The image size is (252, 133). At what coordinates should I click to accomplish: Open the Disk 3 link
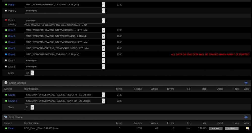(12, 36)
